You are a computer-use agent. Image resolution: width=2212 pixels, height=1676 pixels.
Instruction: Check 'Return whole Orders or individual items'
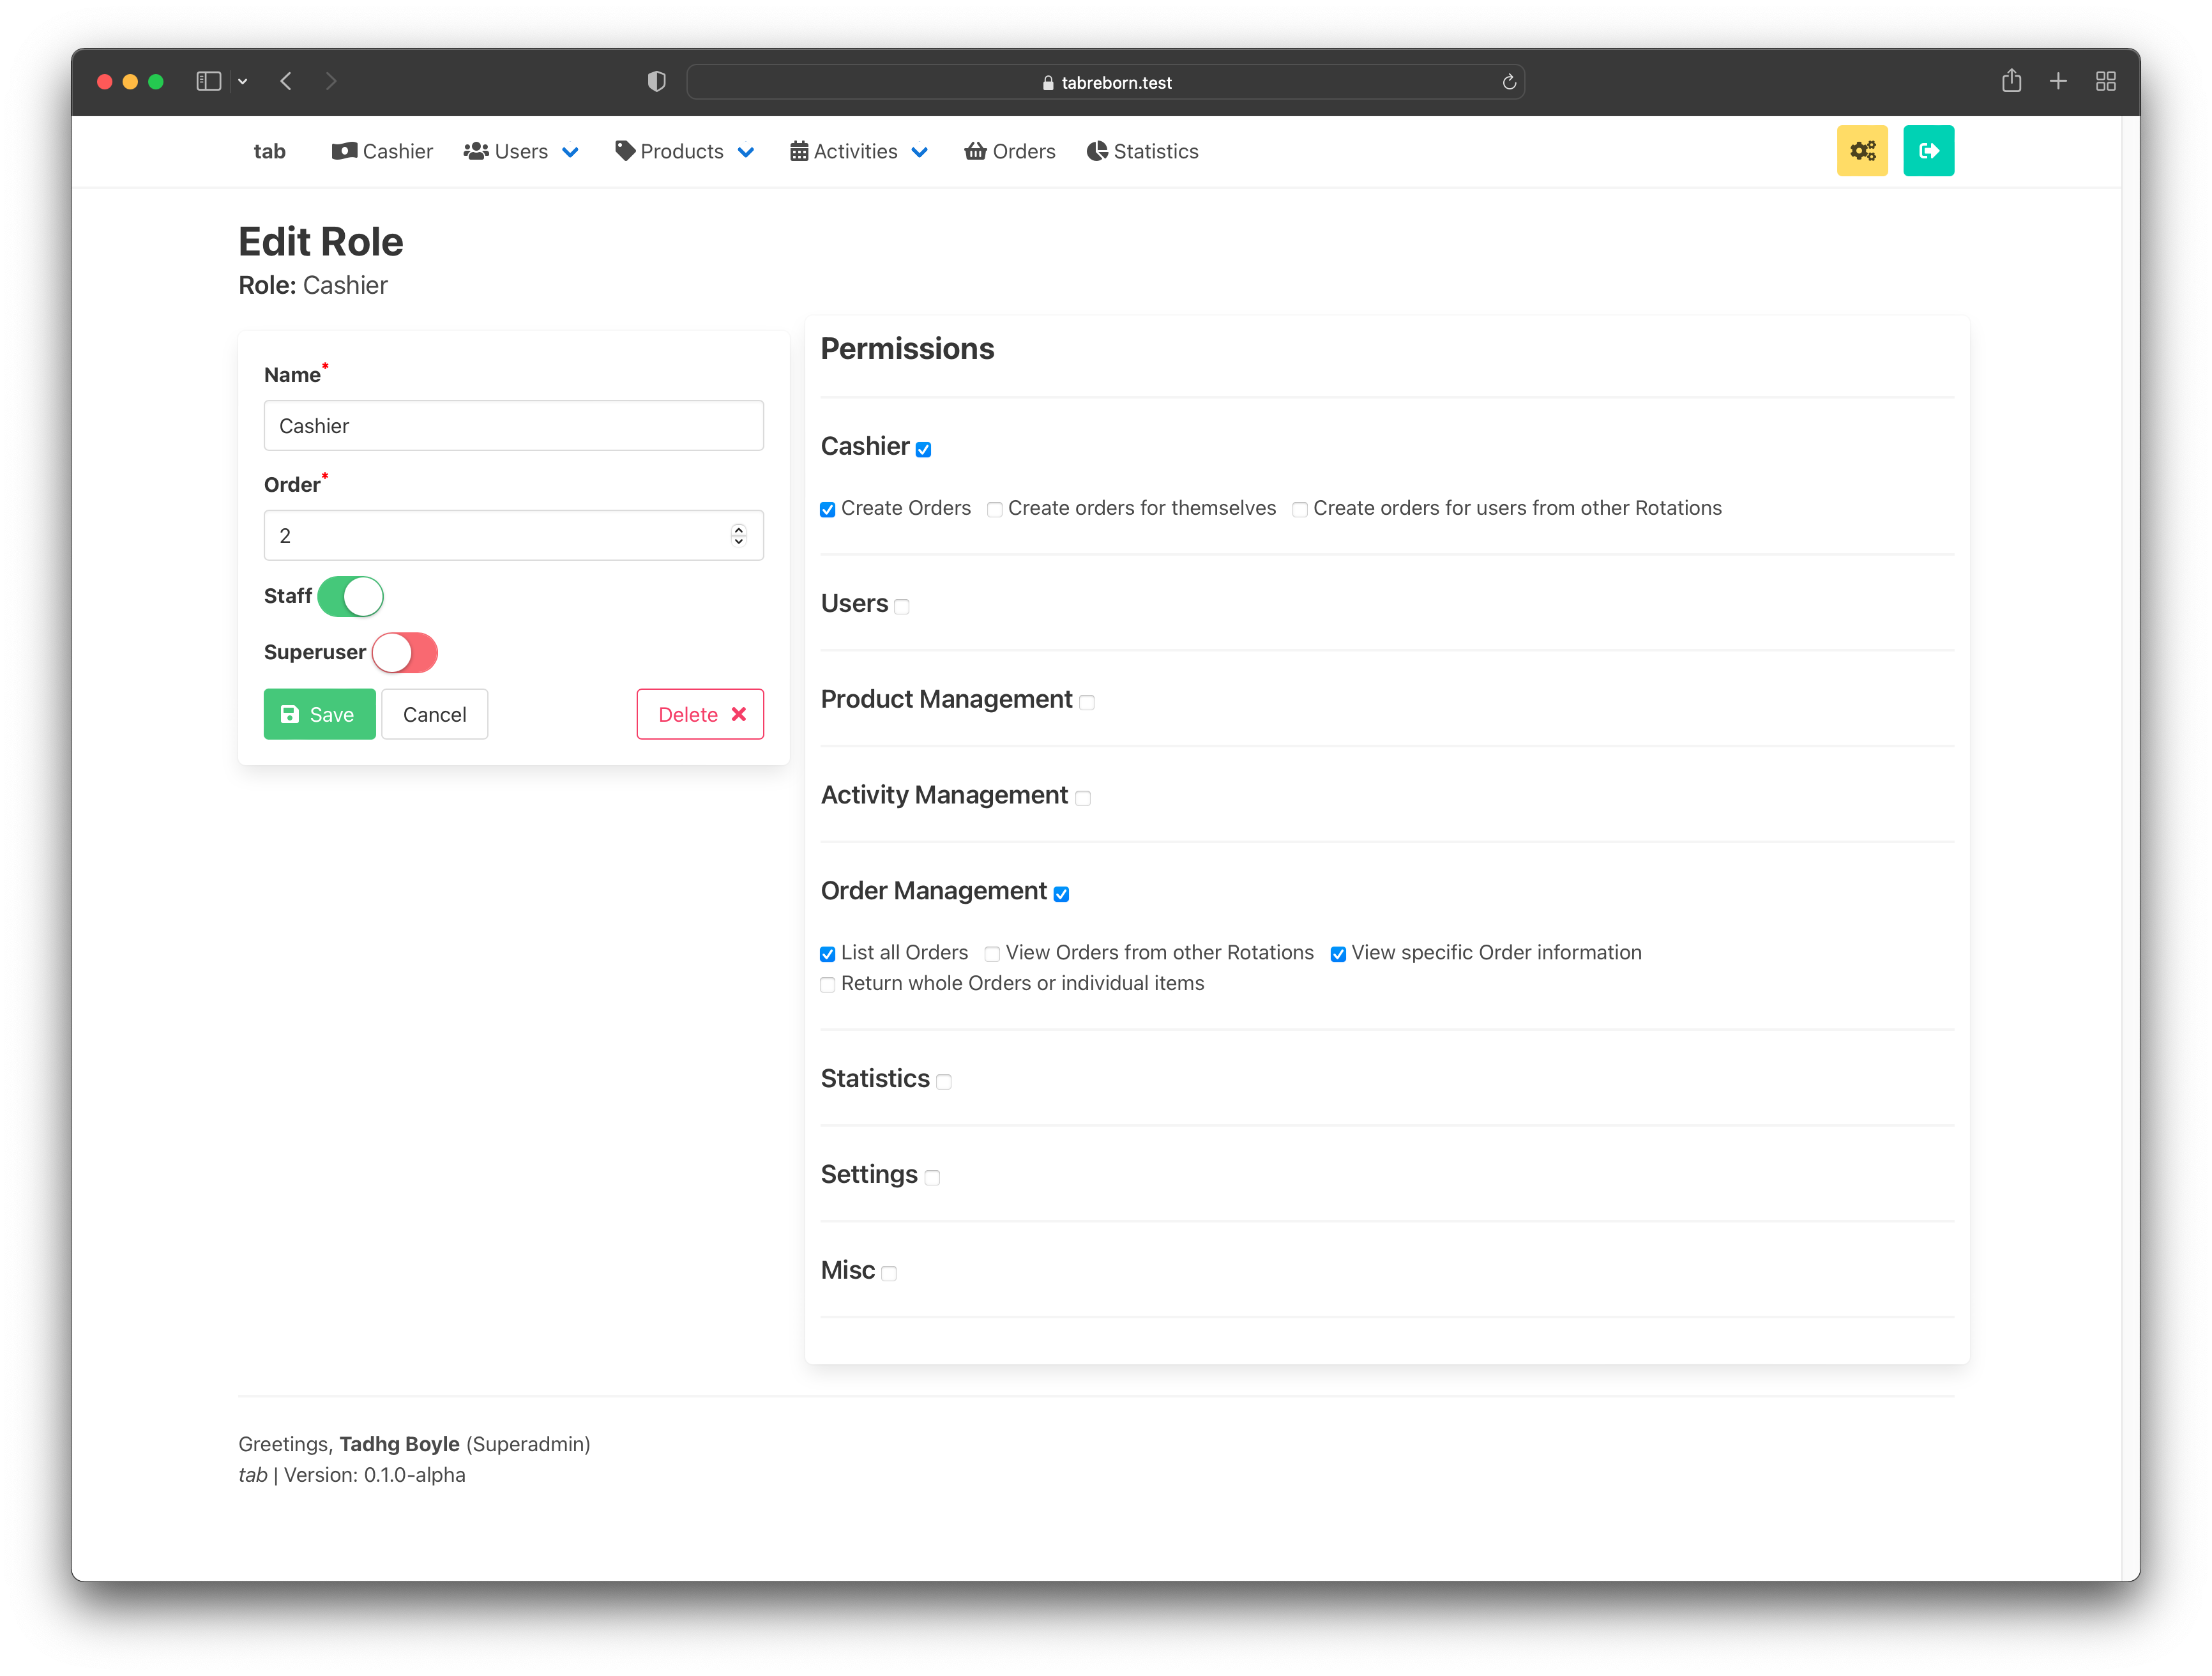pyautogui.click(x=827, y=985)
